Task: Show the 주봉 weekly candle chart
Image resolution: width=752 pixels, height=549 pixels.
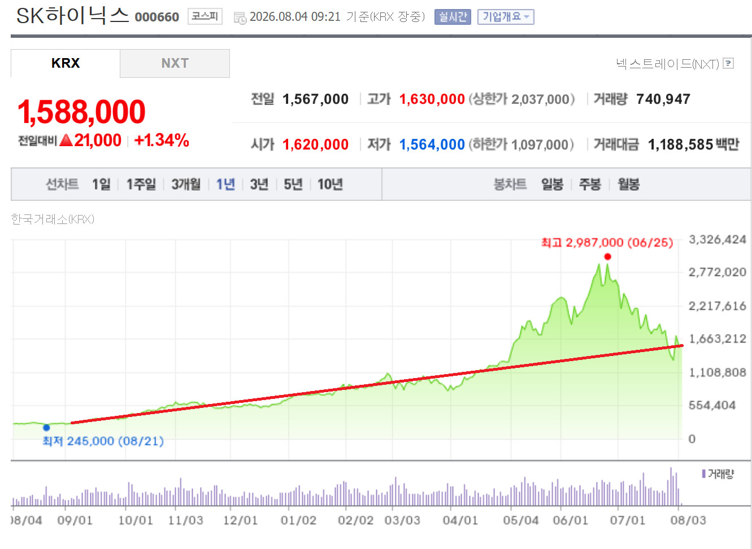Action: (590, 185)
